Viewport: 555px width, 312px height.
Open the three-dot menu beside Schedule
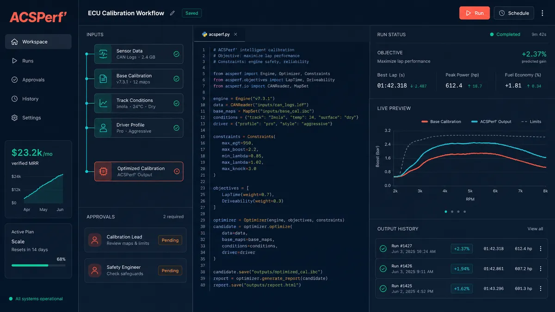(543, 13)
